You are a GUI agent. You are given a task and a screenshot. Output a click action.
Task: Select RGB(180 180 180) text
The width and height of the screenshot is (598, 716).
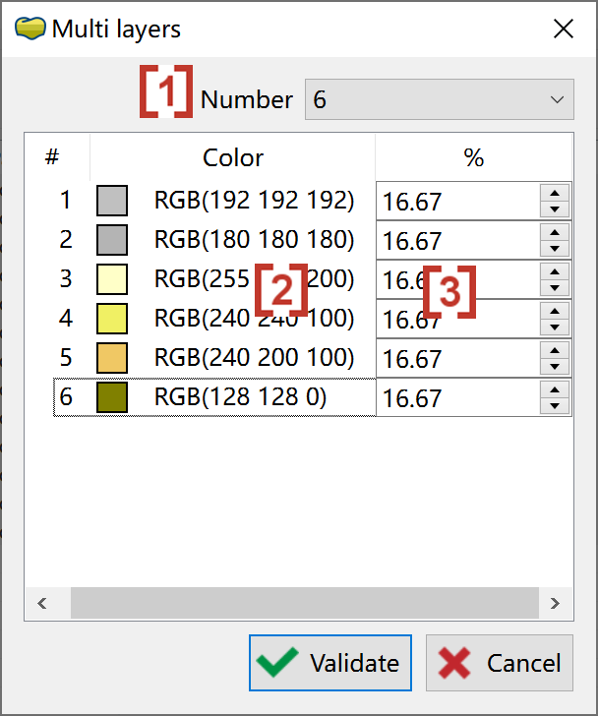[x=255, y=240]
